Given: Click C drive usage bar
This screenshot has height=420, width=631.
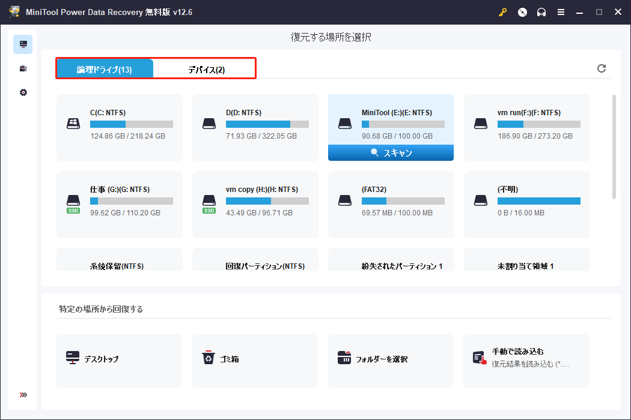Looking at the screenshot, I should 132,124.
